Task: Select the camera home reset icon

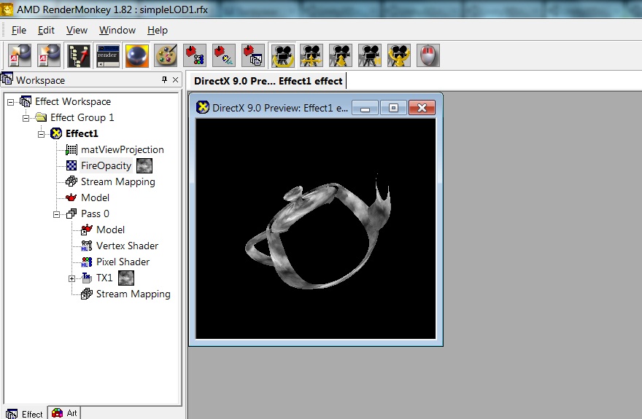Action: point(399,55)
